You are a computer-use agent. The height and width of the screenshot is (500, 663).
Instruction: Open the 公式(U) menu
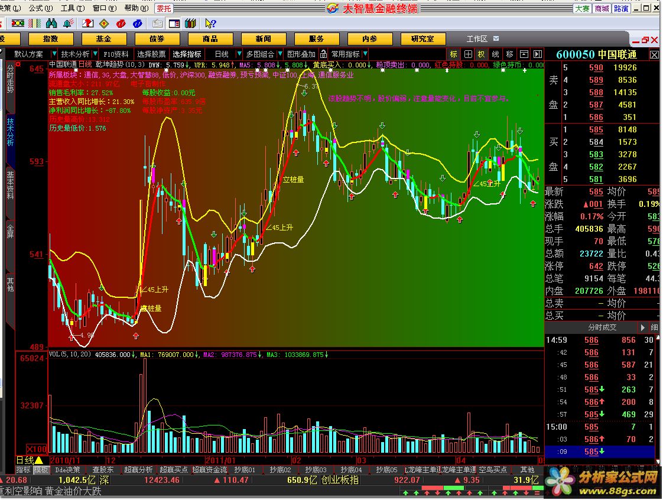click(x=41, y=8)
